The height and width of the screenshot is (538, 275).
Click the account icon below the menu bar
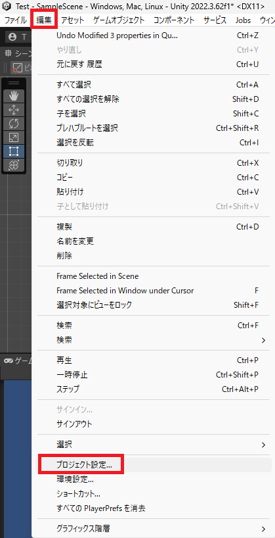point(12,37)
